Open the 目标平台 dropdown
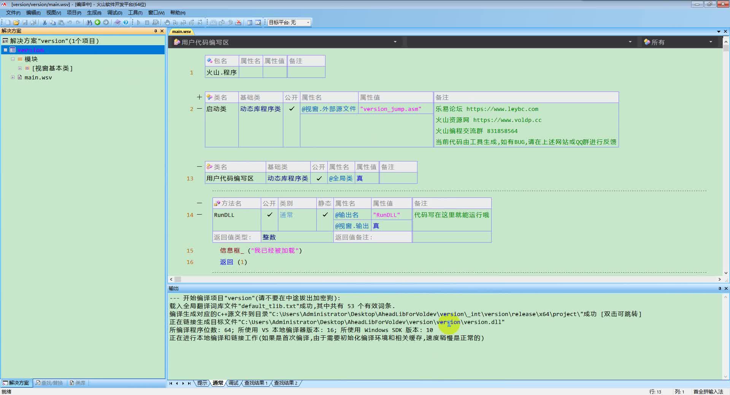The width and height of the screenshot is (730, 395). (x=308, y=22)
